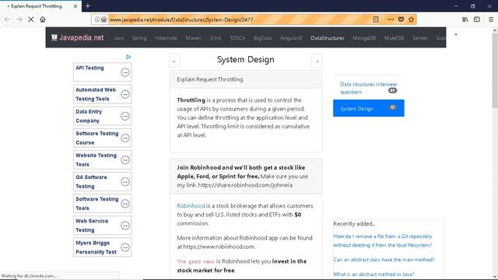The width and height of the screenshot is (498, 280).
Task: Click the browser forward arrow
Action: click(x=19, y=19)
